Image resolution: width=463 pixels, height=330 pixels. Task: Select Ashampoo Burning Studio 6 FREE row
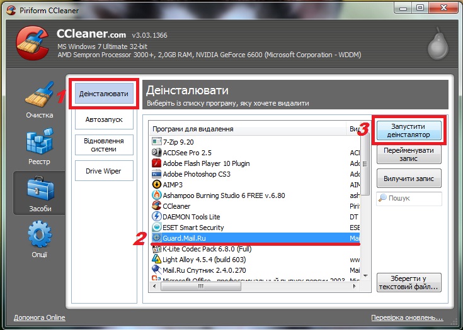coord(255,195)
